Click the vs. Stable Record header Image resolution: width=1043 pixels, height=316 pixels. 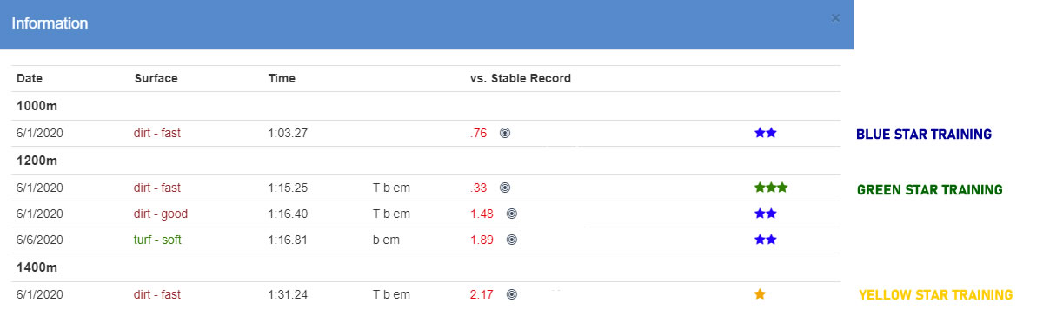tap(521, 78)
